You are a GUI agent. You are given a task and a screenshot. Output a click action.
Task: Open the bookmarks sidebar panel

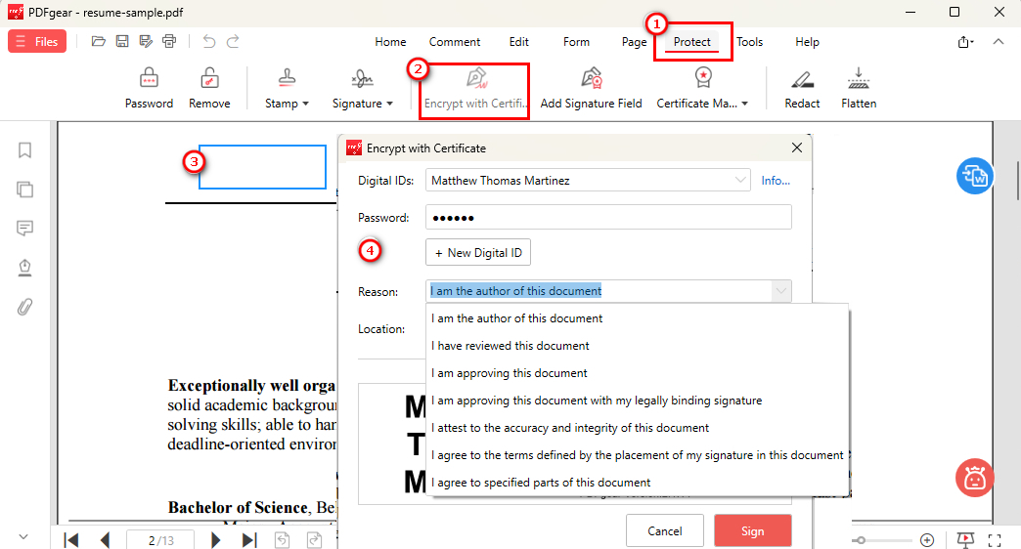point(24,150)
